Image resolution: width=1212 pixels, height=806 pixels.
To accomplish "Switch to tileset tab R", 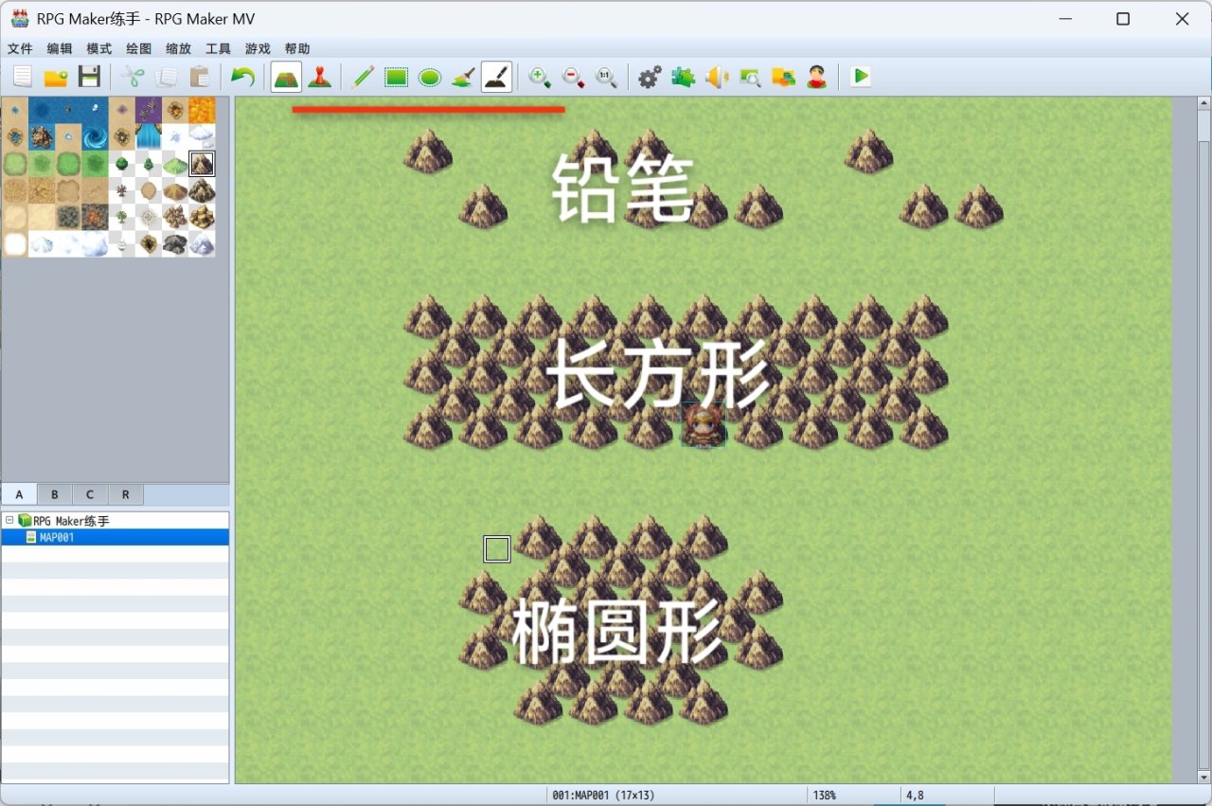I will [126, 494].
